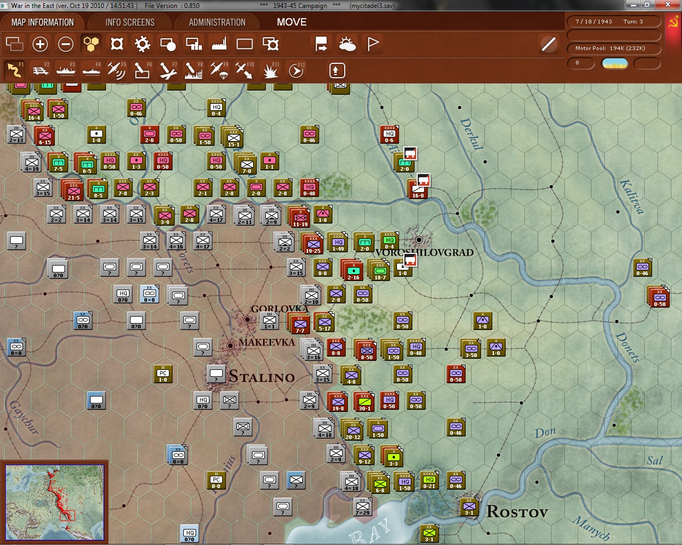Click the rectangle-with-circle toolbar icon
Viewport: 682px width, 545px height.
click(x=168, y=44)
